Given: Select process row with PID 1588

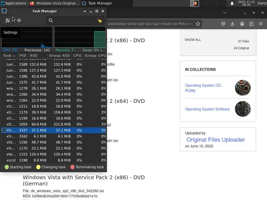Looking at the screenshot, I should 54,65.
